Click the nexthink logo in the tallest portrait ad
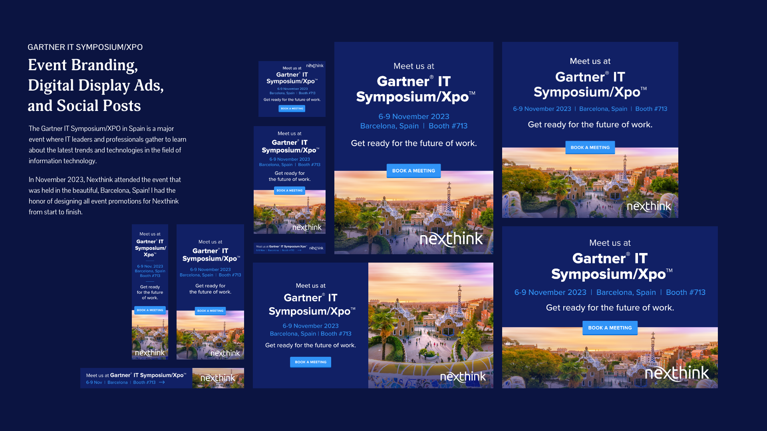 [451, 239]
